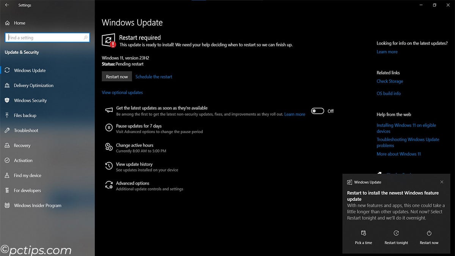The width and height of the screenshot is (455, 256).
Task: Click More about Windows 11 link
Action: (399, 154)
